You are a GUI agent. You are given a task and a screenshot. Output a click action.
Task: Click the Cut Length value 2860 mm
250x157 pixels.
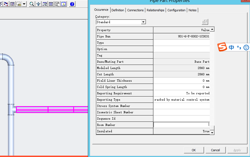(181, 74)
